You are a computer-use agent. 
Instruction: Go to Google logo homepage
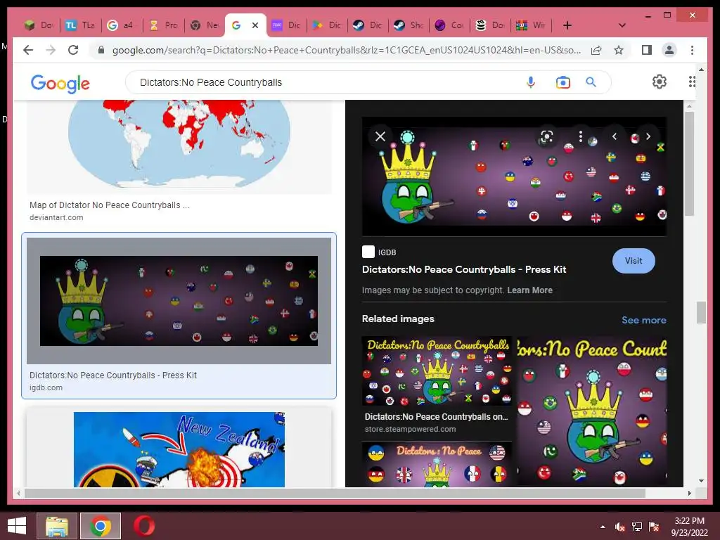60,83
